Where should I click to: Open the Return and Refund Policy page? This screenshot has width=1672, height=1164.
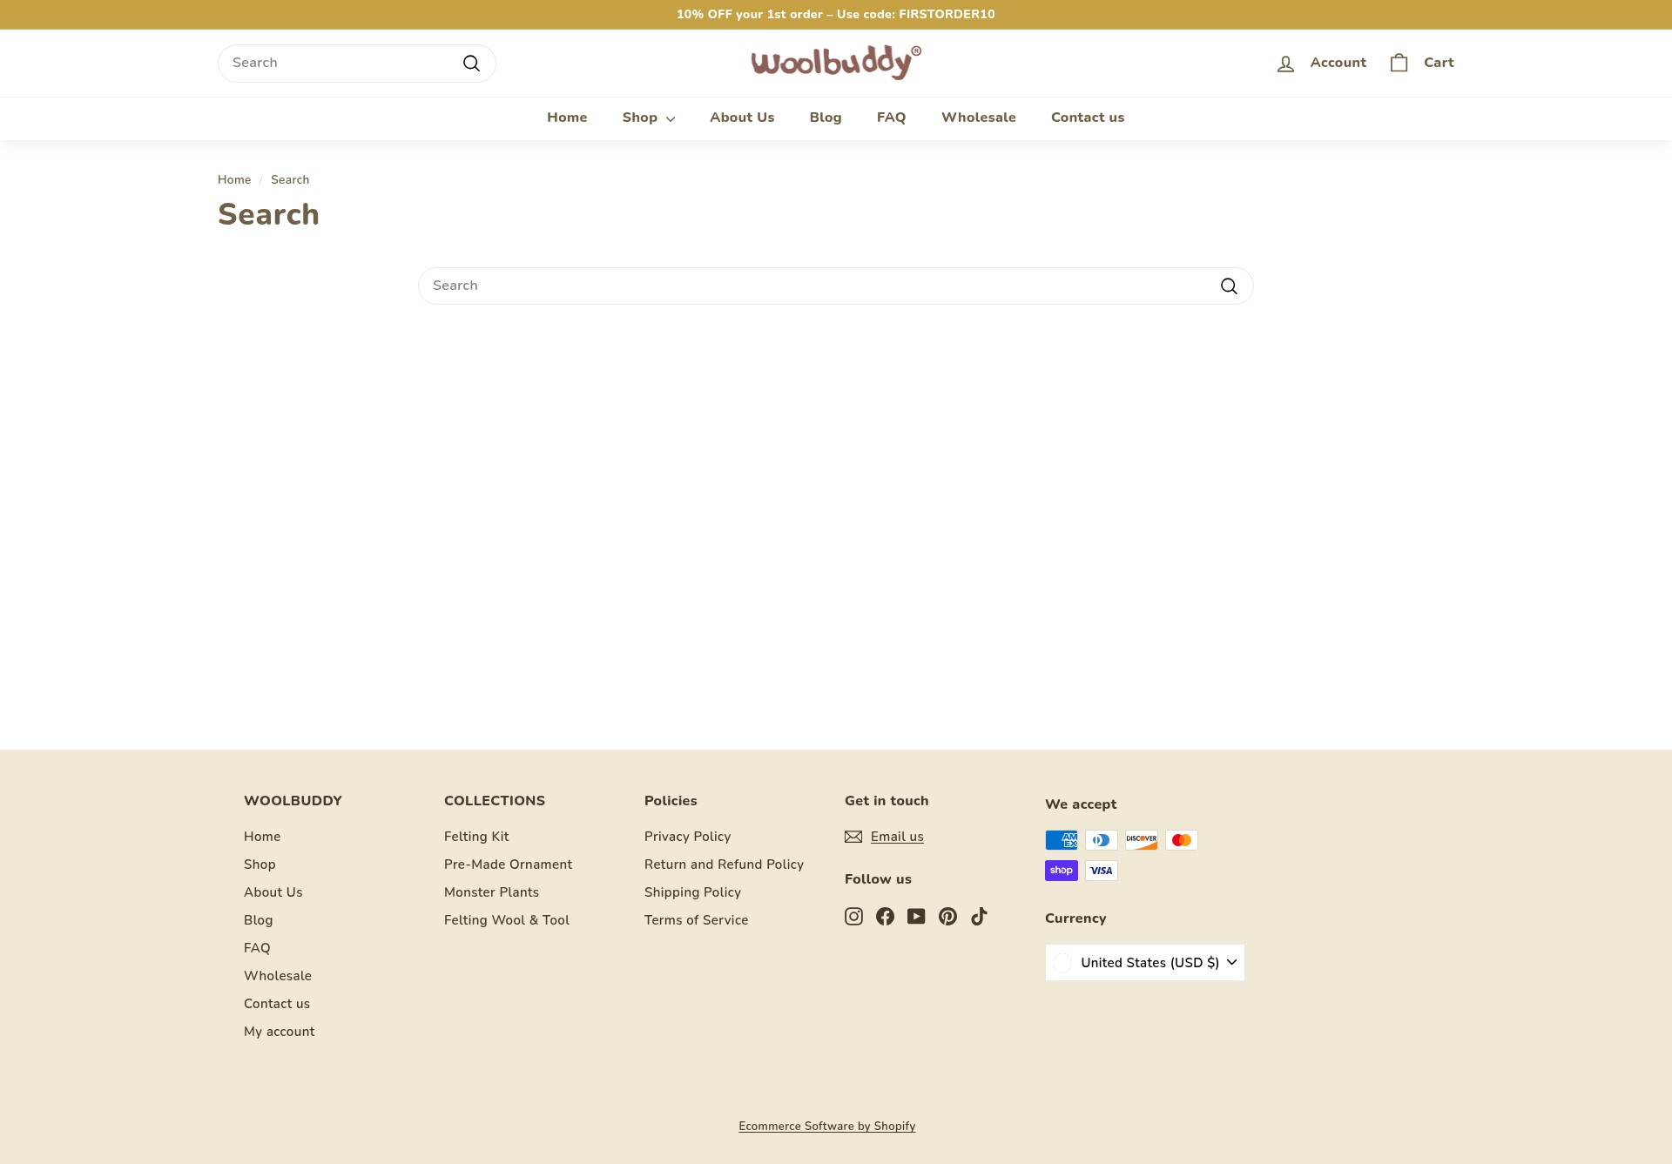pyautogui.click(x=725, y=865)
